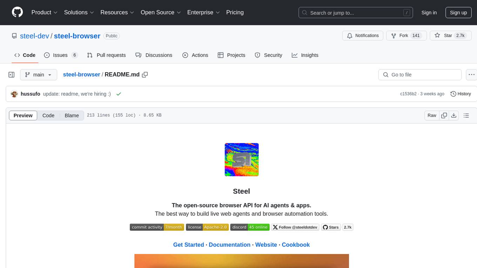
Task: Open the main branch selector dropdown
Action: pos(39,75)
